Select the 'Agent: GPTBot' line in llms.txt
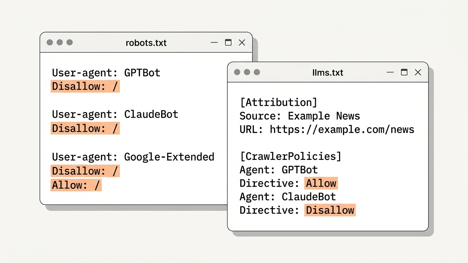The width and height of the screenshot is (468, 263). pyautogui.click(x=279, y=170)
